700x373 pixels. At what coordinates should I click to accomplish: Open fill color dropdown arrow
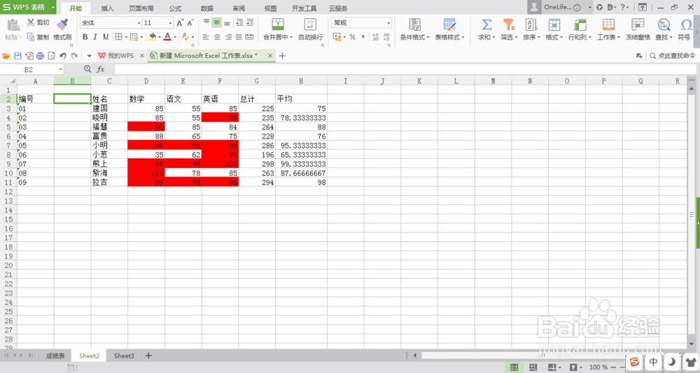point(160,38)
